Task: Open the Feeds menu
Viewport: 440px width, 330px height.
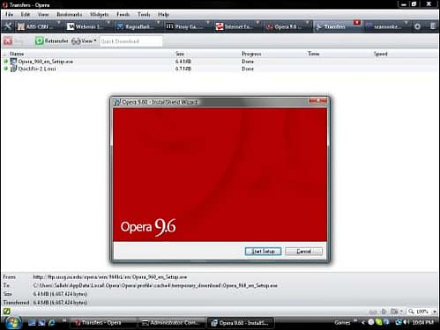Action: 123,14
